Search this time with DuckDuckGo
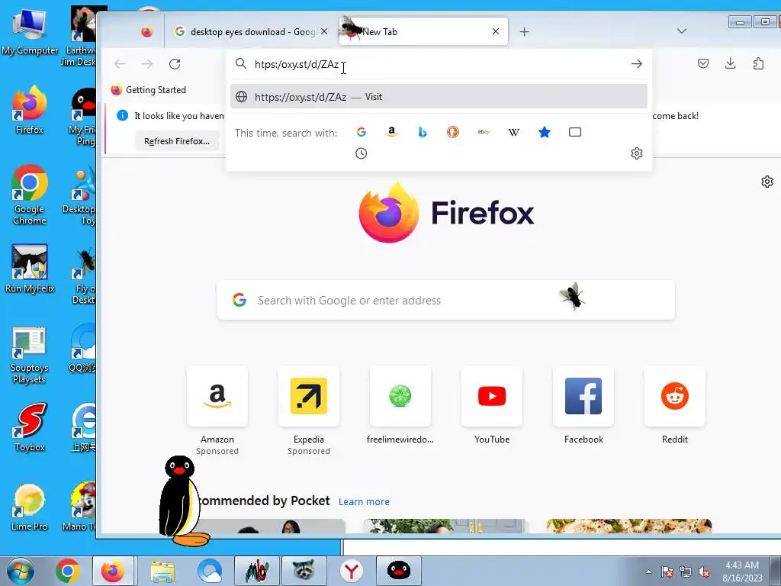Viewport: 781px width, 586px height. [x=453, y=132]
